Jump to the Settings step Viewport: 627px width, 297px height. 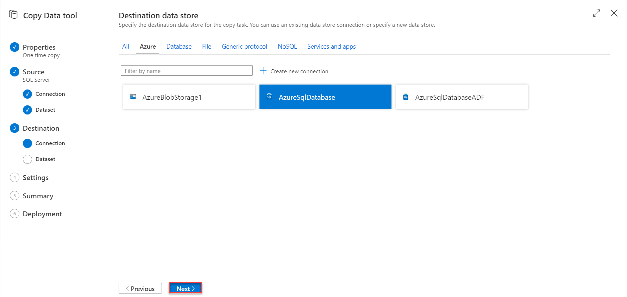coord(36,178)
